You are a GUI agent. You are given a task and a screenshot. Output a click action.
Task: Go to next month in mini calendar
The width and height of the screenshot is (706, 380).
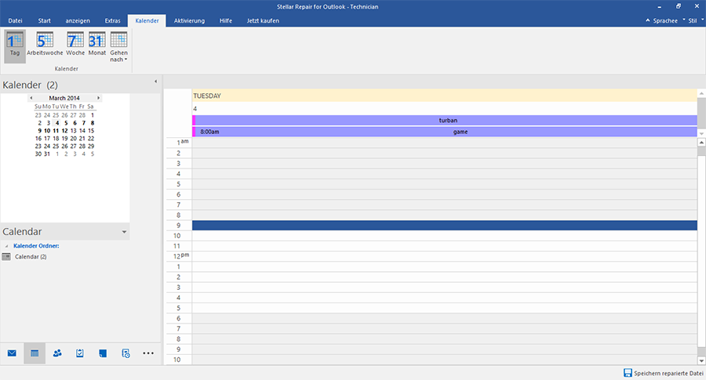pos(99,98)
